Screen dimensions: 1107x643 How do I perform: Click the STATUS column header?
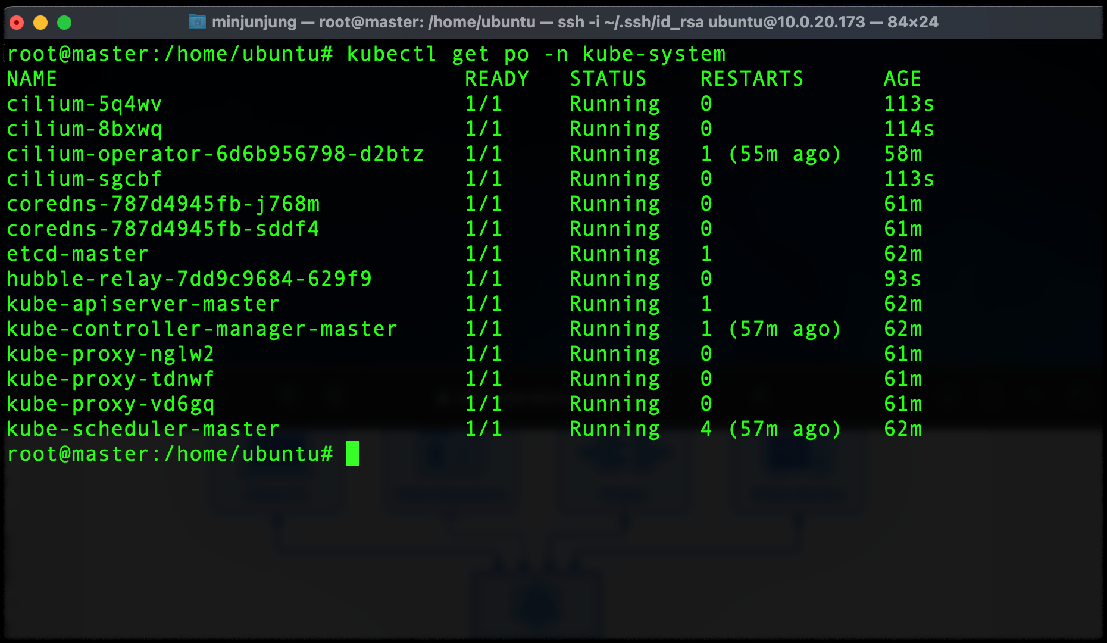[608, 79]
